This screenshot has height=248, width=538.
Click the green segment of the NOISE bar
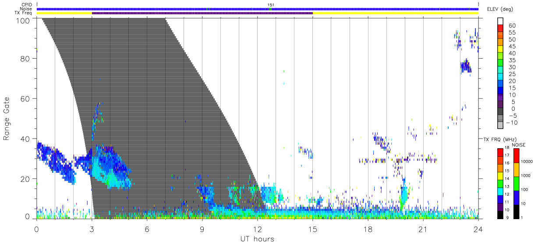[516, 184]
